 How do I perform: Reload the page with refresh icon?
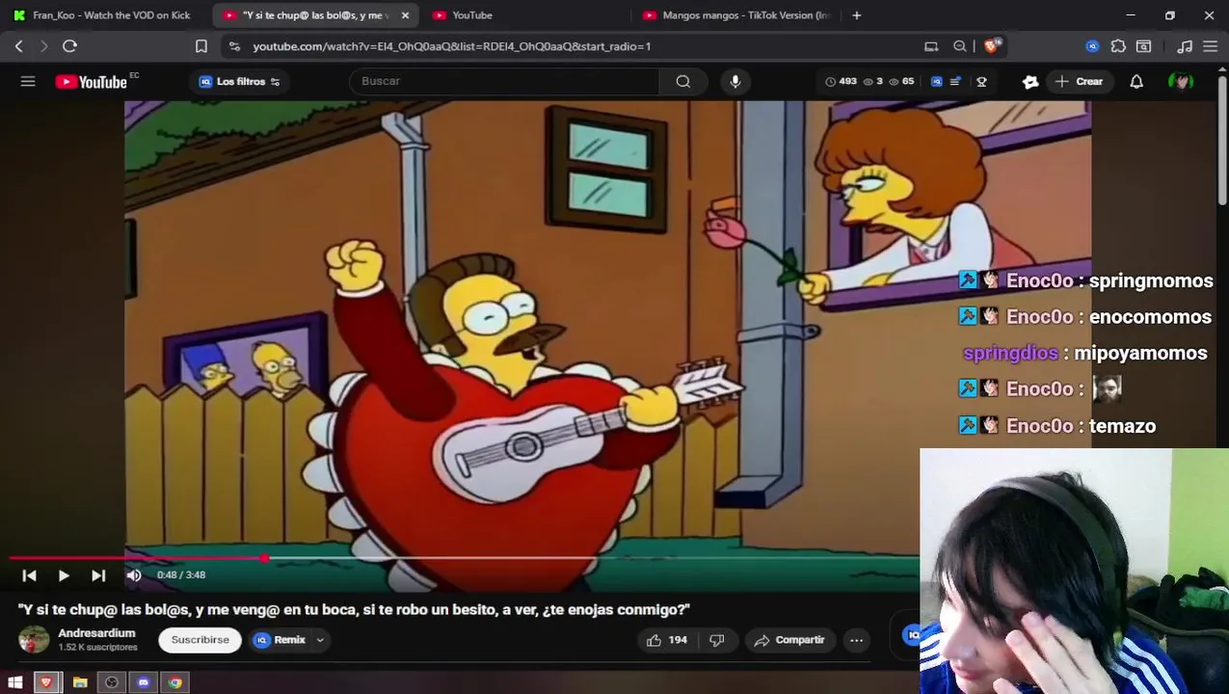(x=69, y=46)
